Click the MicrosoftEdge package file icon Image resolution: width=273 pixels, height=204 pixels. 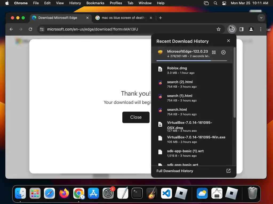click(x=160, y=52)
